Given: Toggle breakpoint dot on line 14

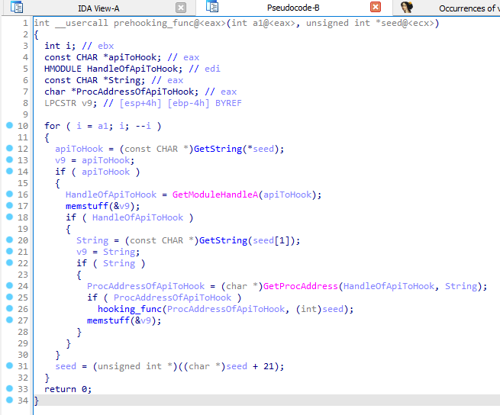Looking at the screenshot, I should 10,171.
